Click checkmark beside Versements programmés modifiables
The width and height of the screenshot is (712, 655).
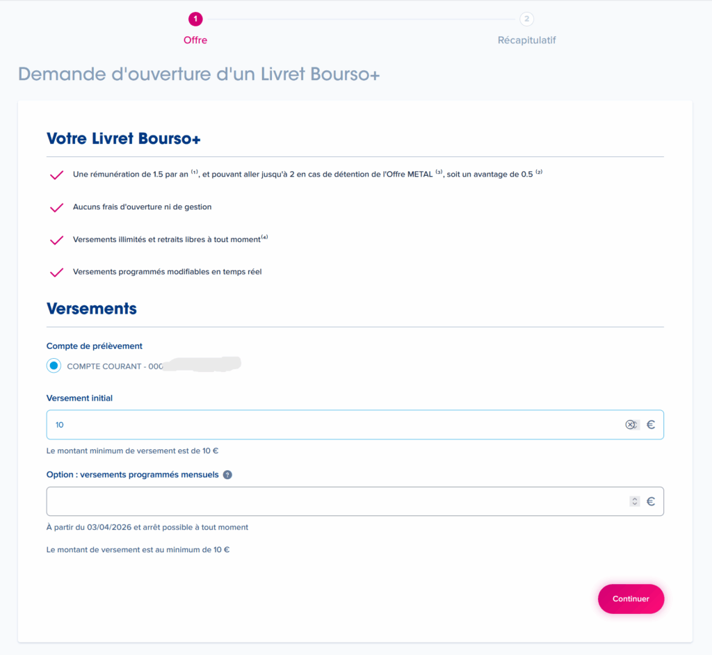[x=57, y=272]
